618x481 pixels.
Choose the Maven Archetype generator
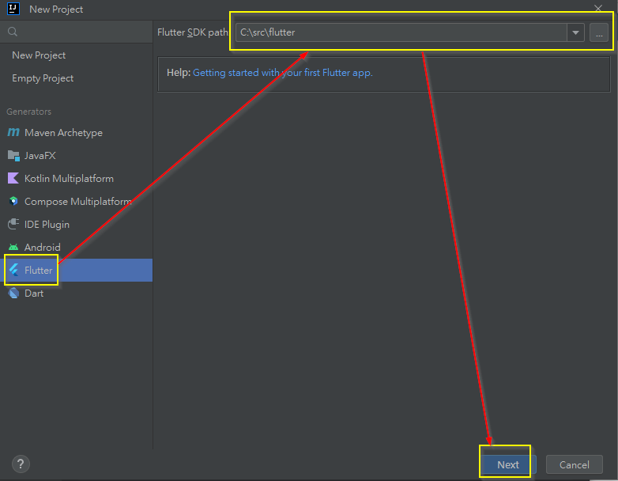coord(77,133)
